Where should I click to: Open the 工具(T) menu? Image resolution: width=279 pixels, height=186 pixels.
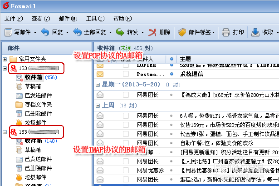point(95,19)
